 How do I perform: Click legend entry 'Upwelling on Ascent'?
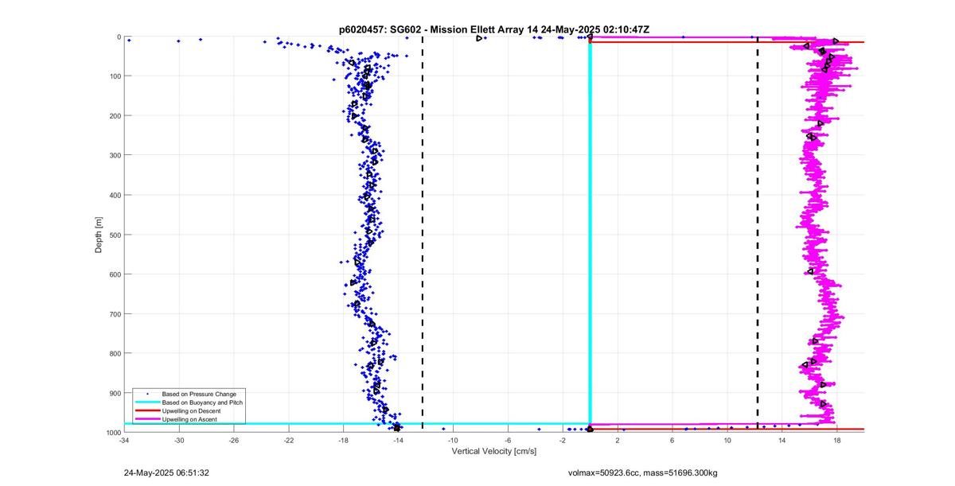(x=190, y=419)
